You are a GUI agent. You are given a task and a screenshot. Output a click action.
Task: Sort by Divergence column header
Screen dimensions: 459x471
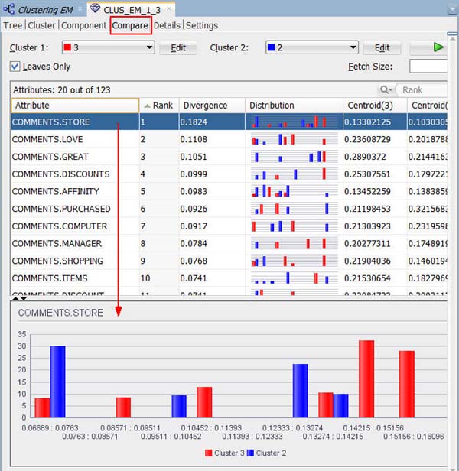pos(212,106)
